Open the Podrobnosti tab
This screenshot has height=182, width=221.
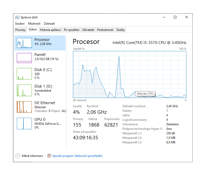pyautogui.click(x=105, y=30)
